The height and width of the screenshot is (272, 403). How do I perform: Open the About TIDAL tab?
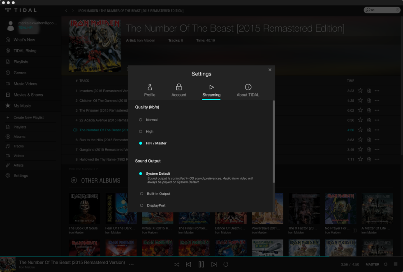[x=248, y=91]
